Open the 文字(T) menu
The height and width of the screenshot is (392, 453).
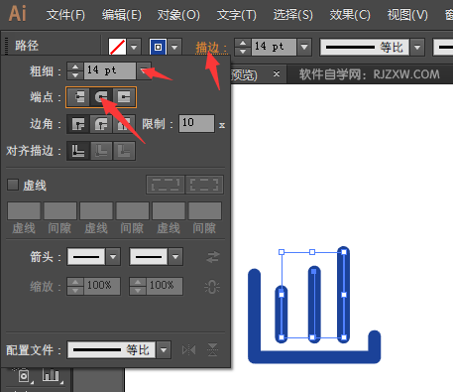pos(236,15)
